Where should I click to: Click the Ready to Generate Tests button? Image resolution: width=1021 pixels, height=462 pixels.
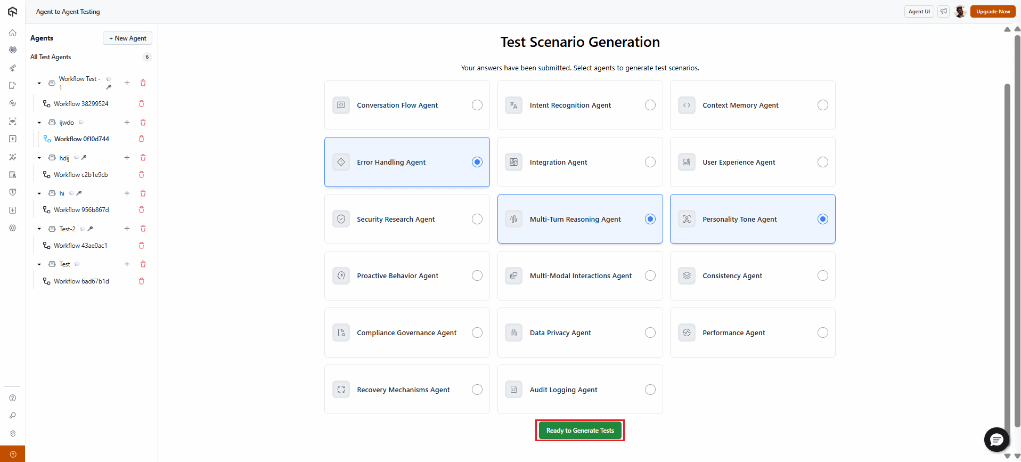pyautogui.click(x=579, y=431)
